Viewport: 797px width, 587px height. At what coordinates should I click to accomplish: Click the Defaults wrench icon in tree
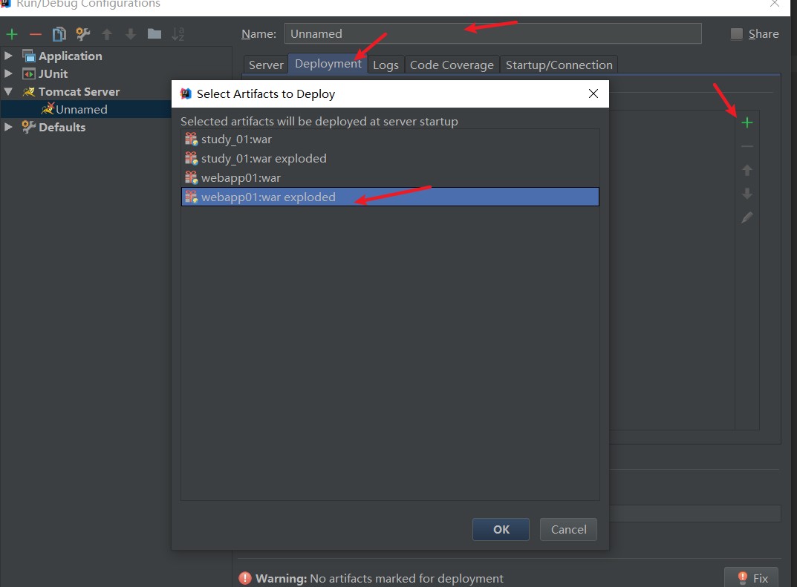pyautogui.click(x=29, y=127)
